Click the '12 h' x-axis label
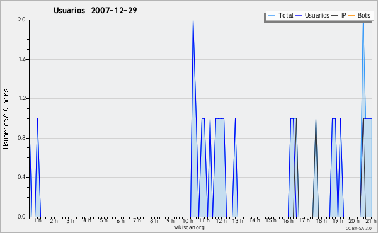Screen dimensions: 378x233 click(221, 220)
